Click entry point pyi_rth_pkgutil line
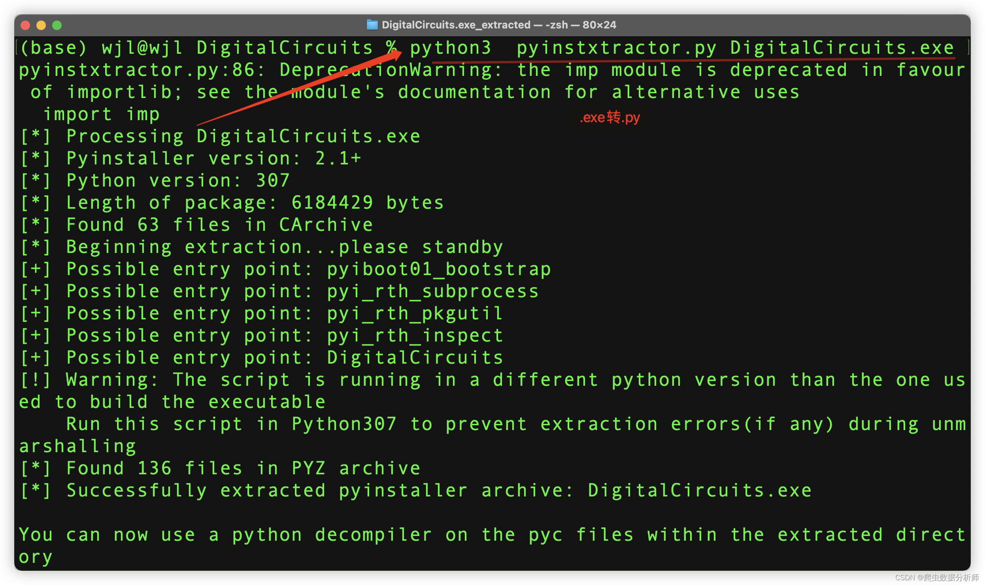Screen dimensions: 985x585 point(262,314)
